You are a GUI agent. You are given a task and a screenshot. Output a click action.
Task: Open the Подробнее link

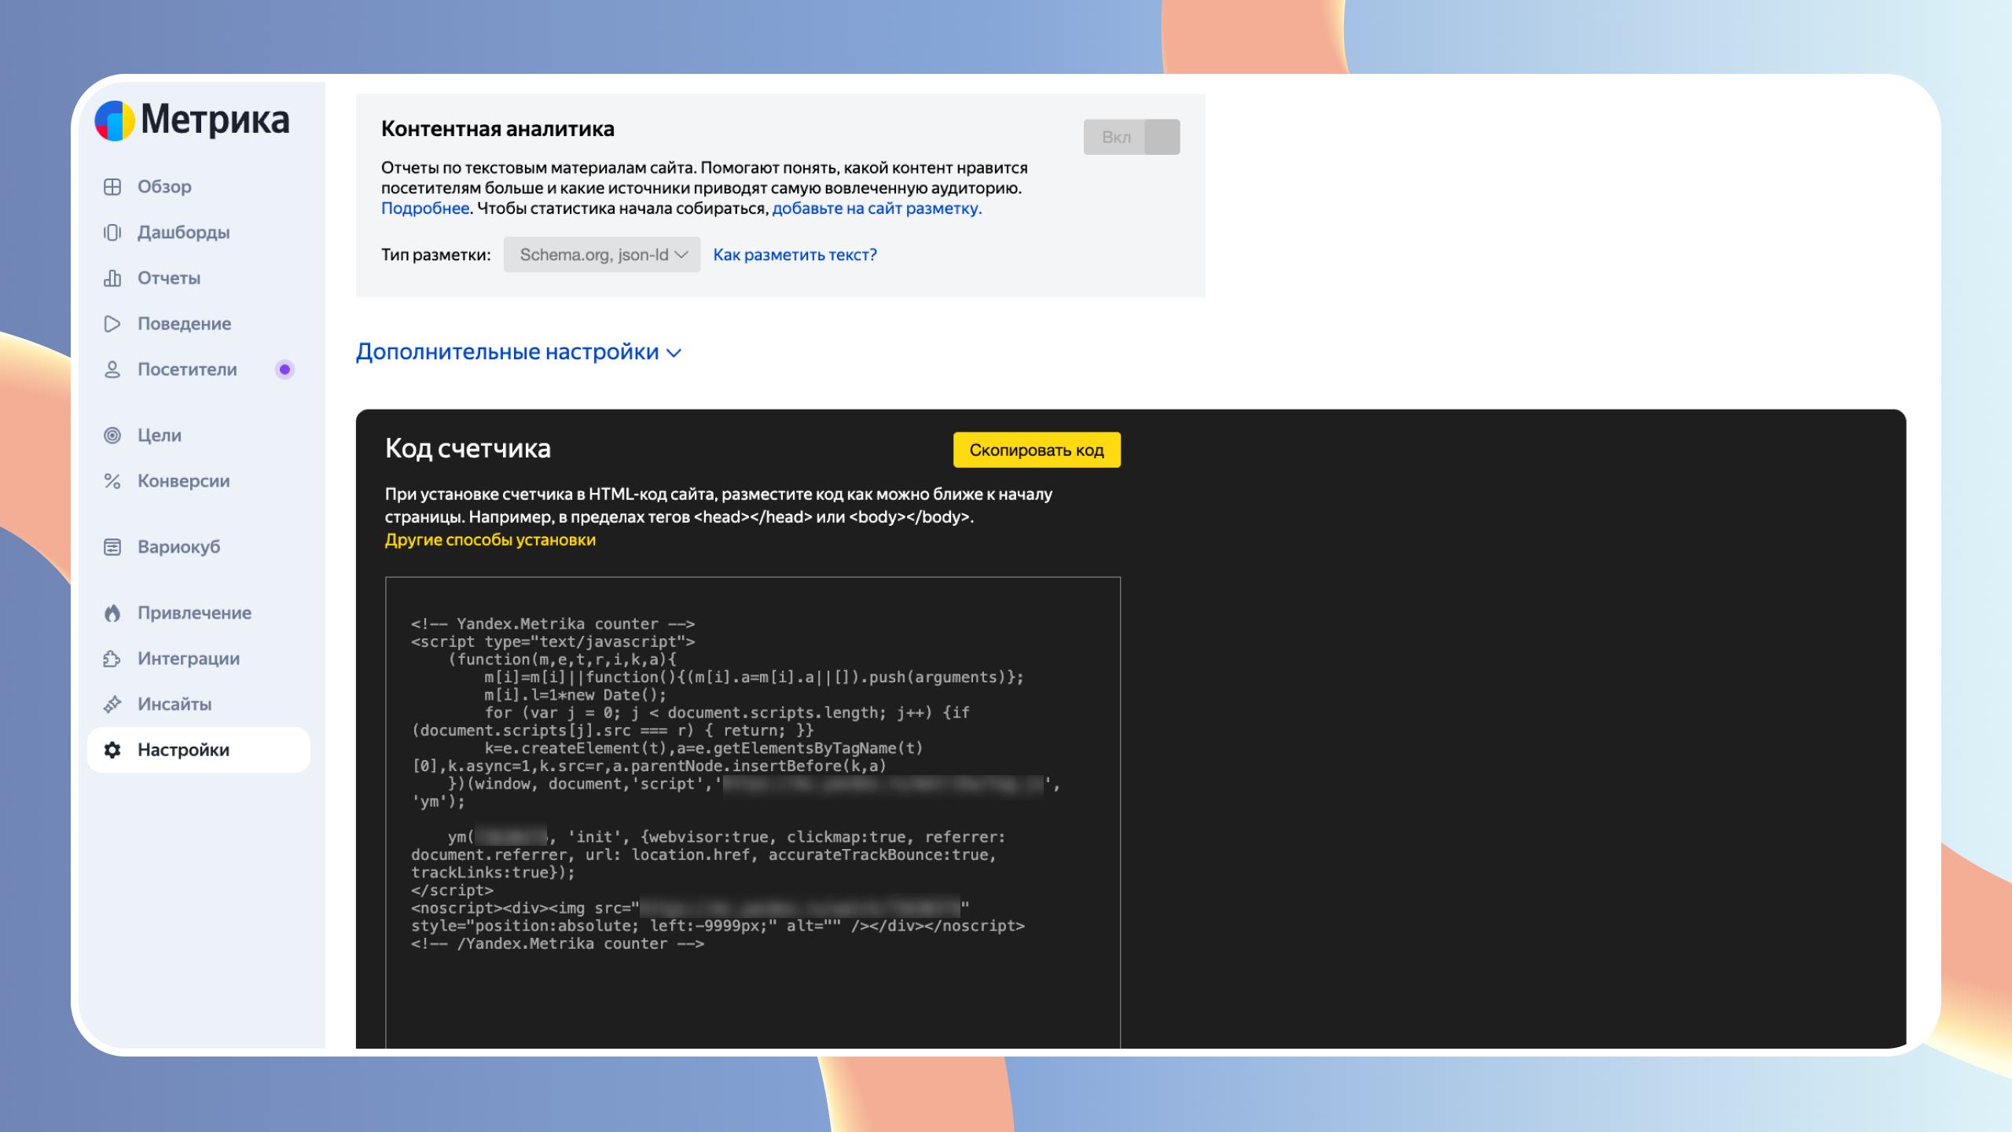[x=425, y=208]
